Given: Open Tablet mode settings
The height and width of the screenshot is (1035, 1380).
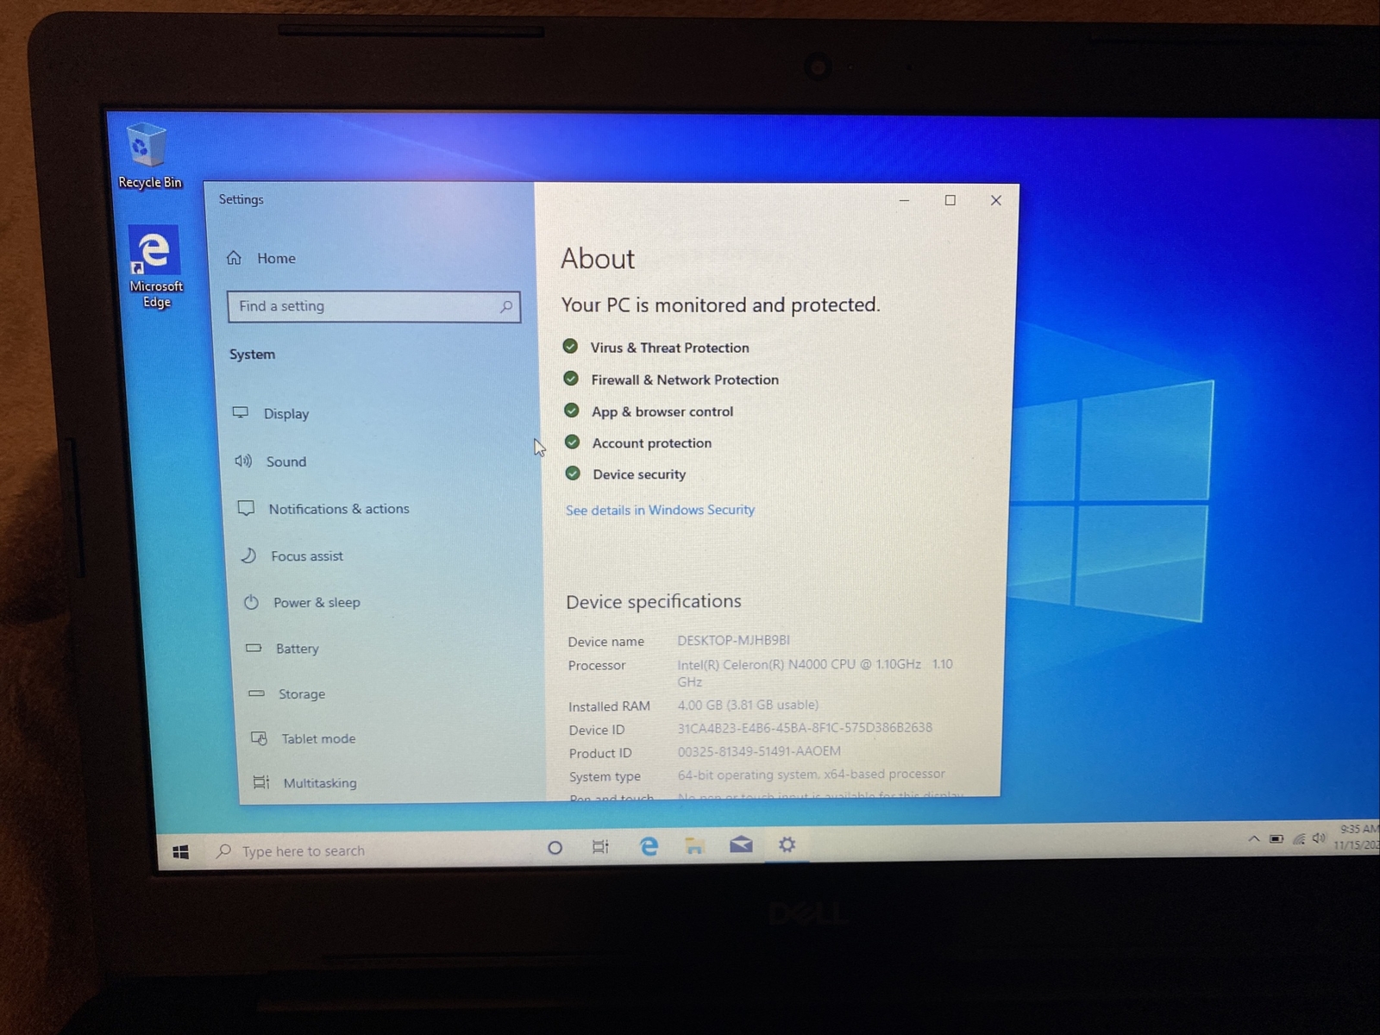Looking at the screenshot, I should click(x=303, y=738).
